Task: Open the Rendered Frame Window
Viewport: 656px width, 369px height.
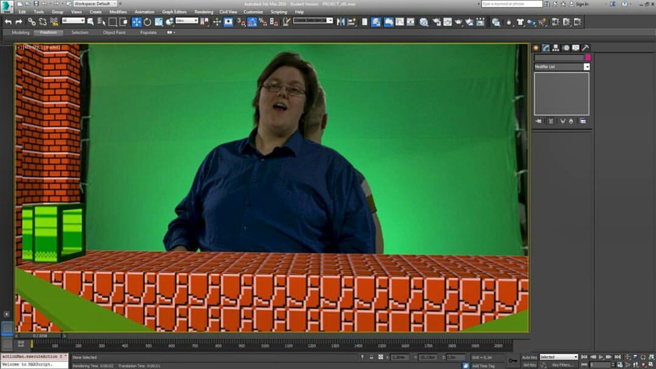Action: 447,22
